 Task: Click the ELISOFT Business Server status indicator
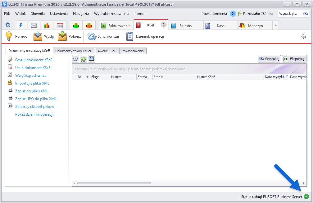point(306,196)
